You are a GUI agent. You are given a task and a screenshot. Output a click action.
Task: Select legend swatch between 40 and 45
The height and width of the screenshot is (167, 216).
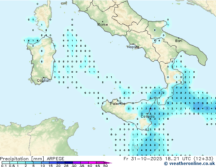tap(92, 163)
